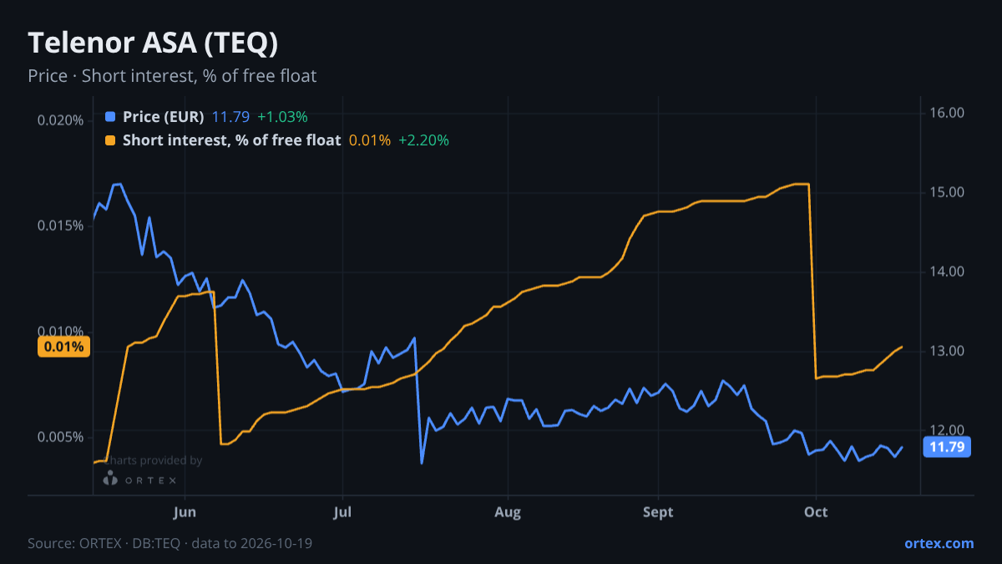Image resolution: width=1002 pixels, height=564 pixels.
Task: Click the source text ORTEX · DB:TEQ footer
Action: tap(170, 543)
